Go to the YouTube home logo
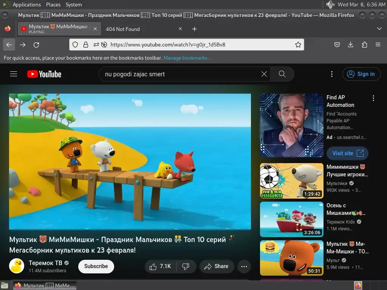 (x=44, y=74)
